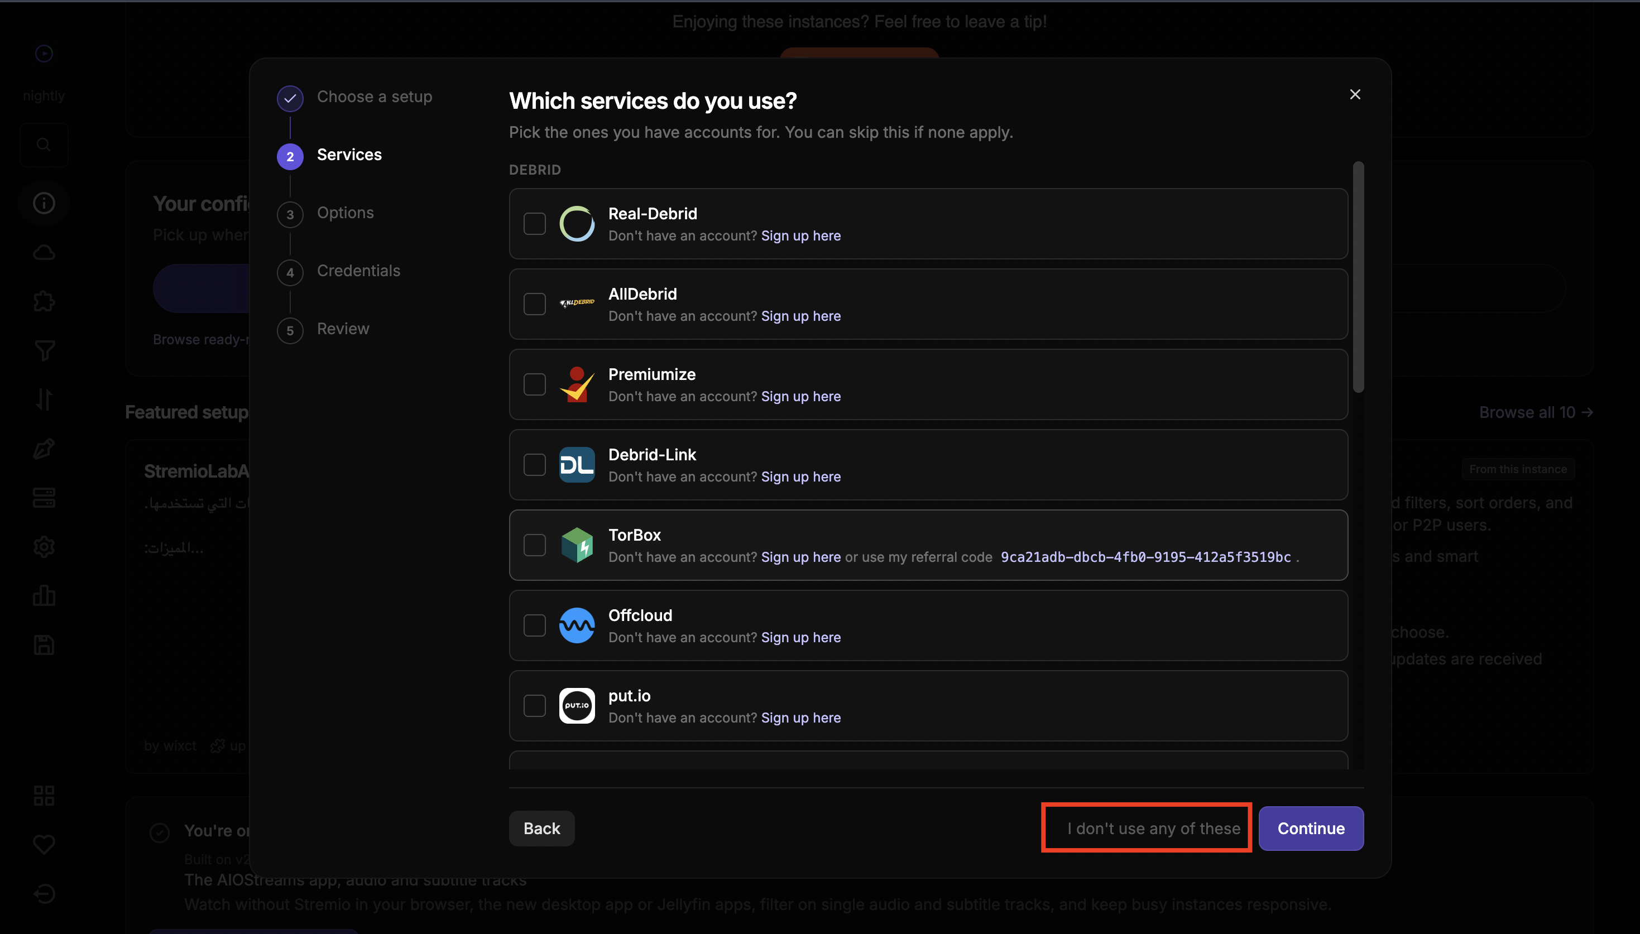Open the search icon in sidebar
The image size is (1640, 934).
pos(44,145)
